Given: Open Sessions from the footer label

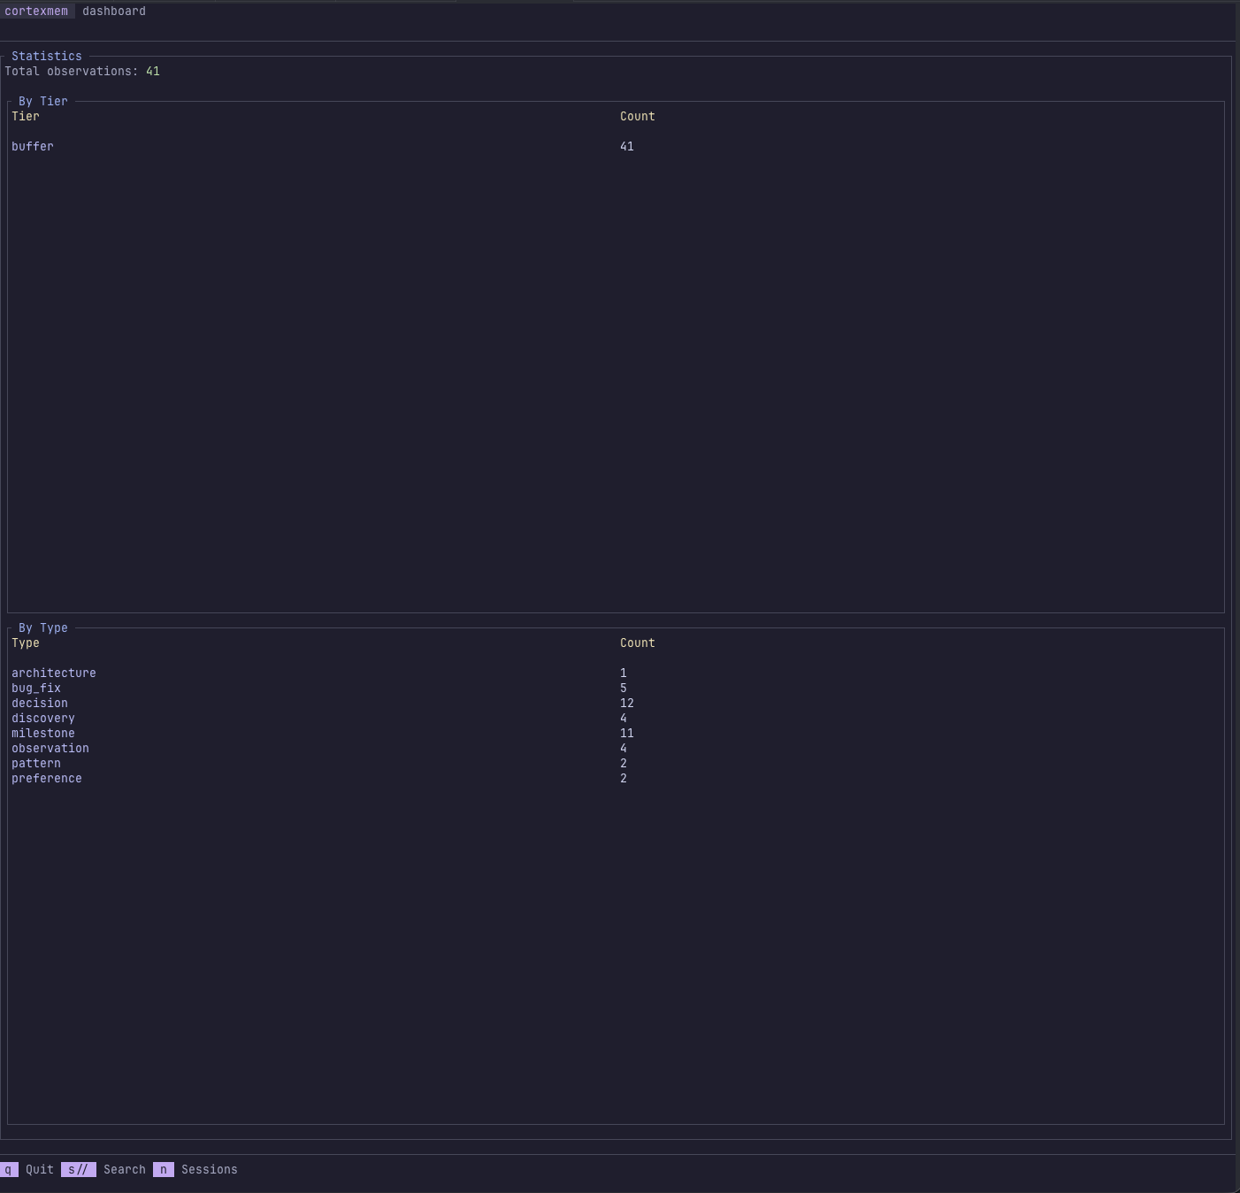Looking at the screenshot, I should click(210, 1170).
